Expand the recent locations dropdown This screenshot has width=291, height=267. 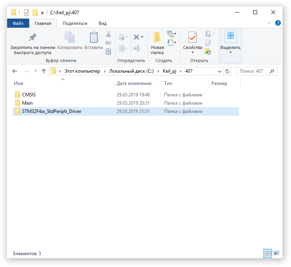click(x=35, y=71)
